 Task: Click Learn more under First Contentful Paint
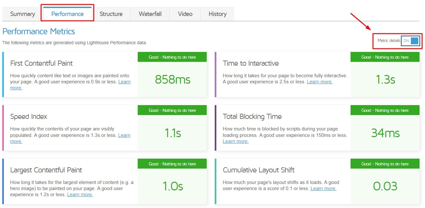click(x=124, y=82)
